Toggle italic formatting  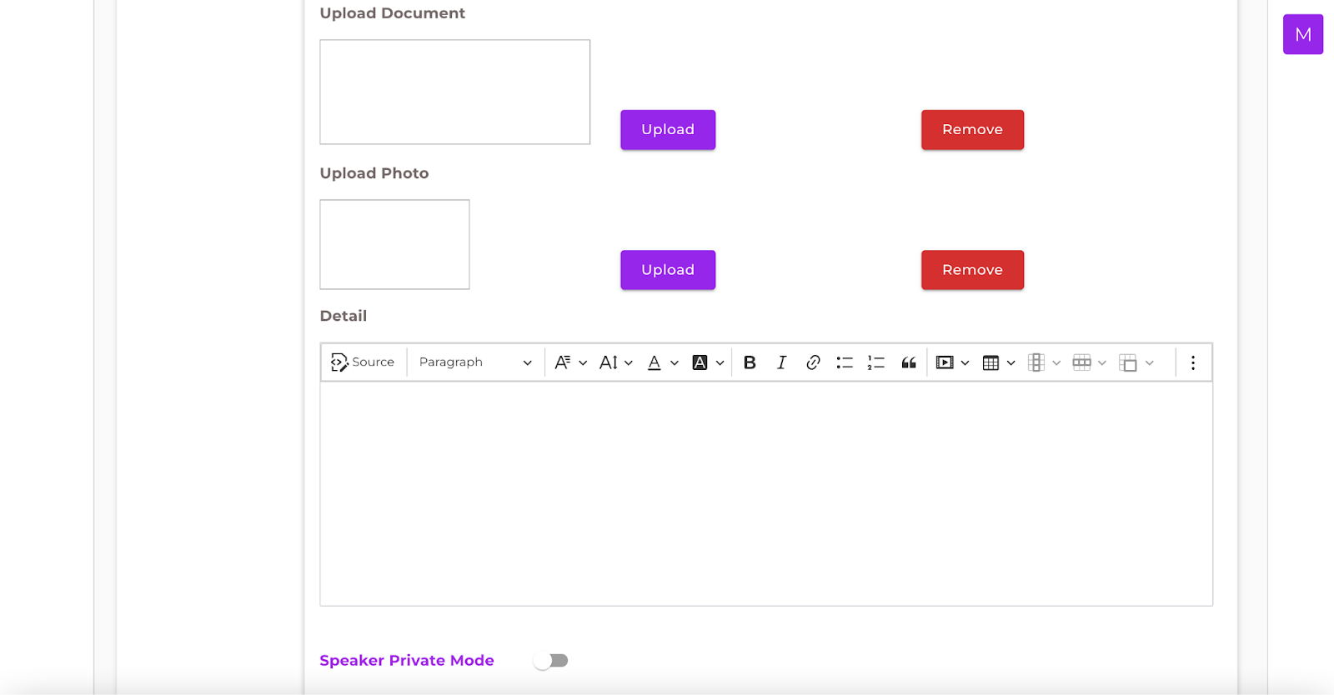pyautogui.click(x=781, y=362)
